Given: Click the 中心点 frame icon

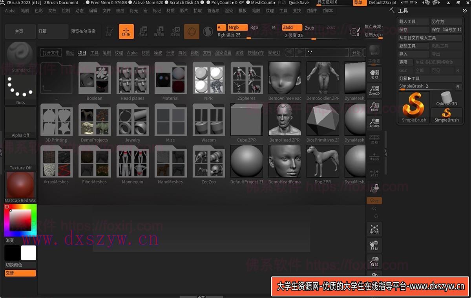Looking at the screenshot, I should click(x=374, y=229).
